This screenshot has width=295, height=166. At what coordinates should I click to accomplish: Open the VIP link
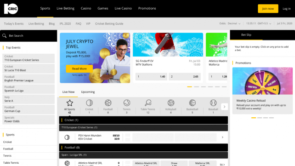(88, 24)
